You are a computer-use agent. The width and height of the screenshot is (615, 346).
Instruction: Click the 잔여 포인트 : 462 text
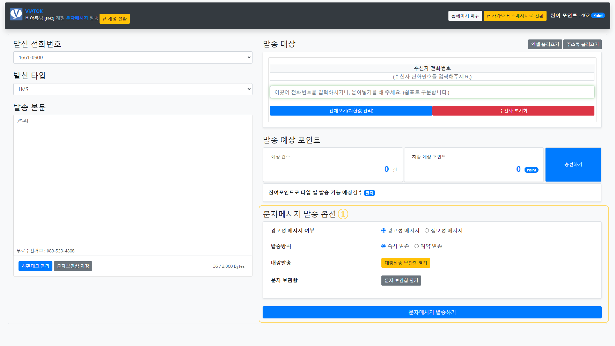coord(570,15)
